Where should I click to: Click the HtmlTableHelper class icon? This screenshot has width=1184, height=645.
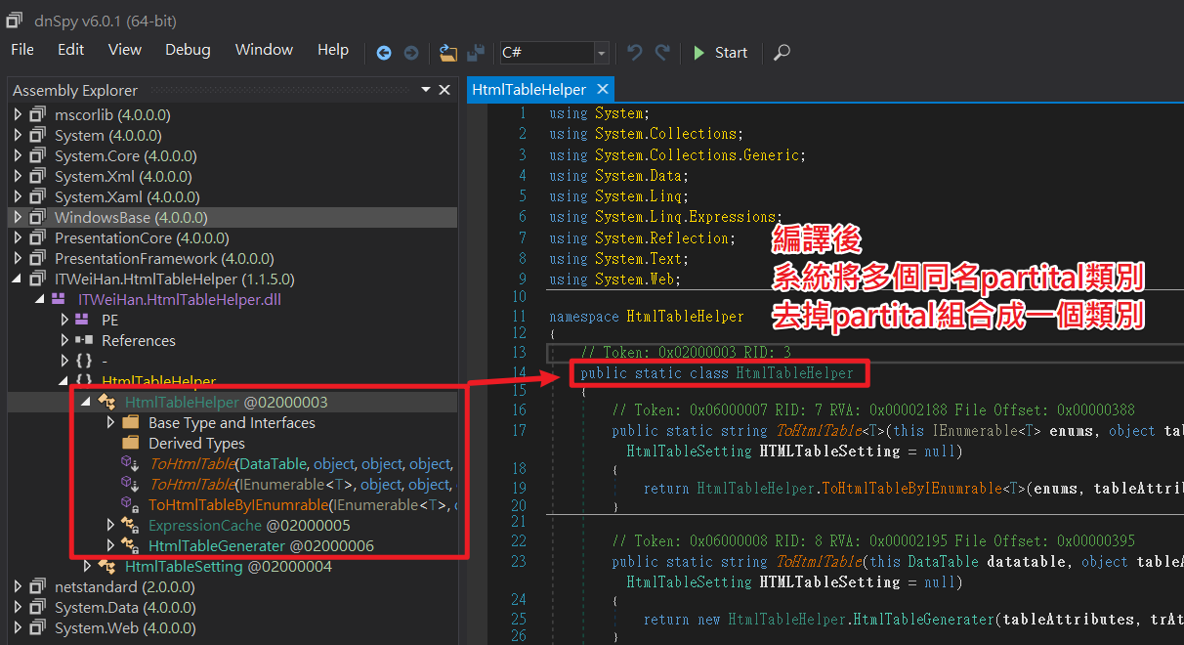click(x=107, y=403)
